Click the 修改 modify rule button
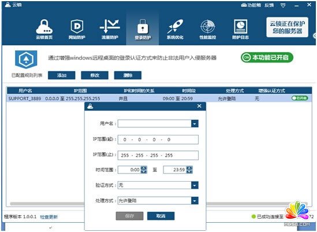This screenshot has width=317, height=232. (x=95, y=75)
